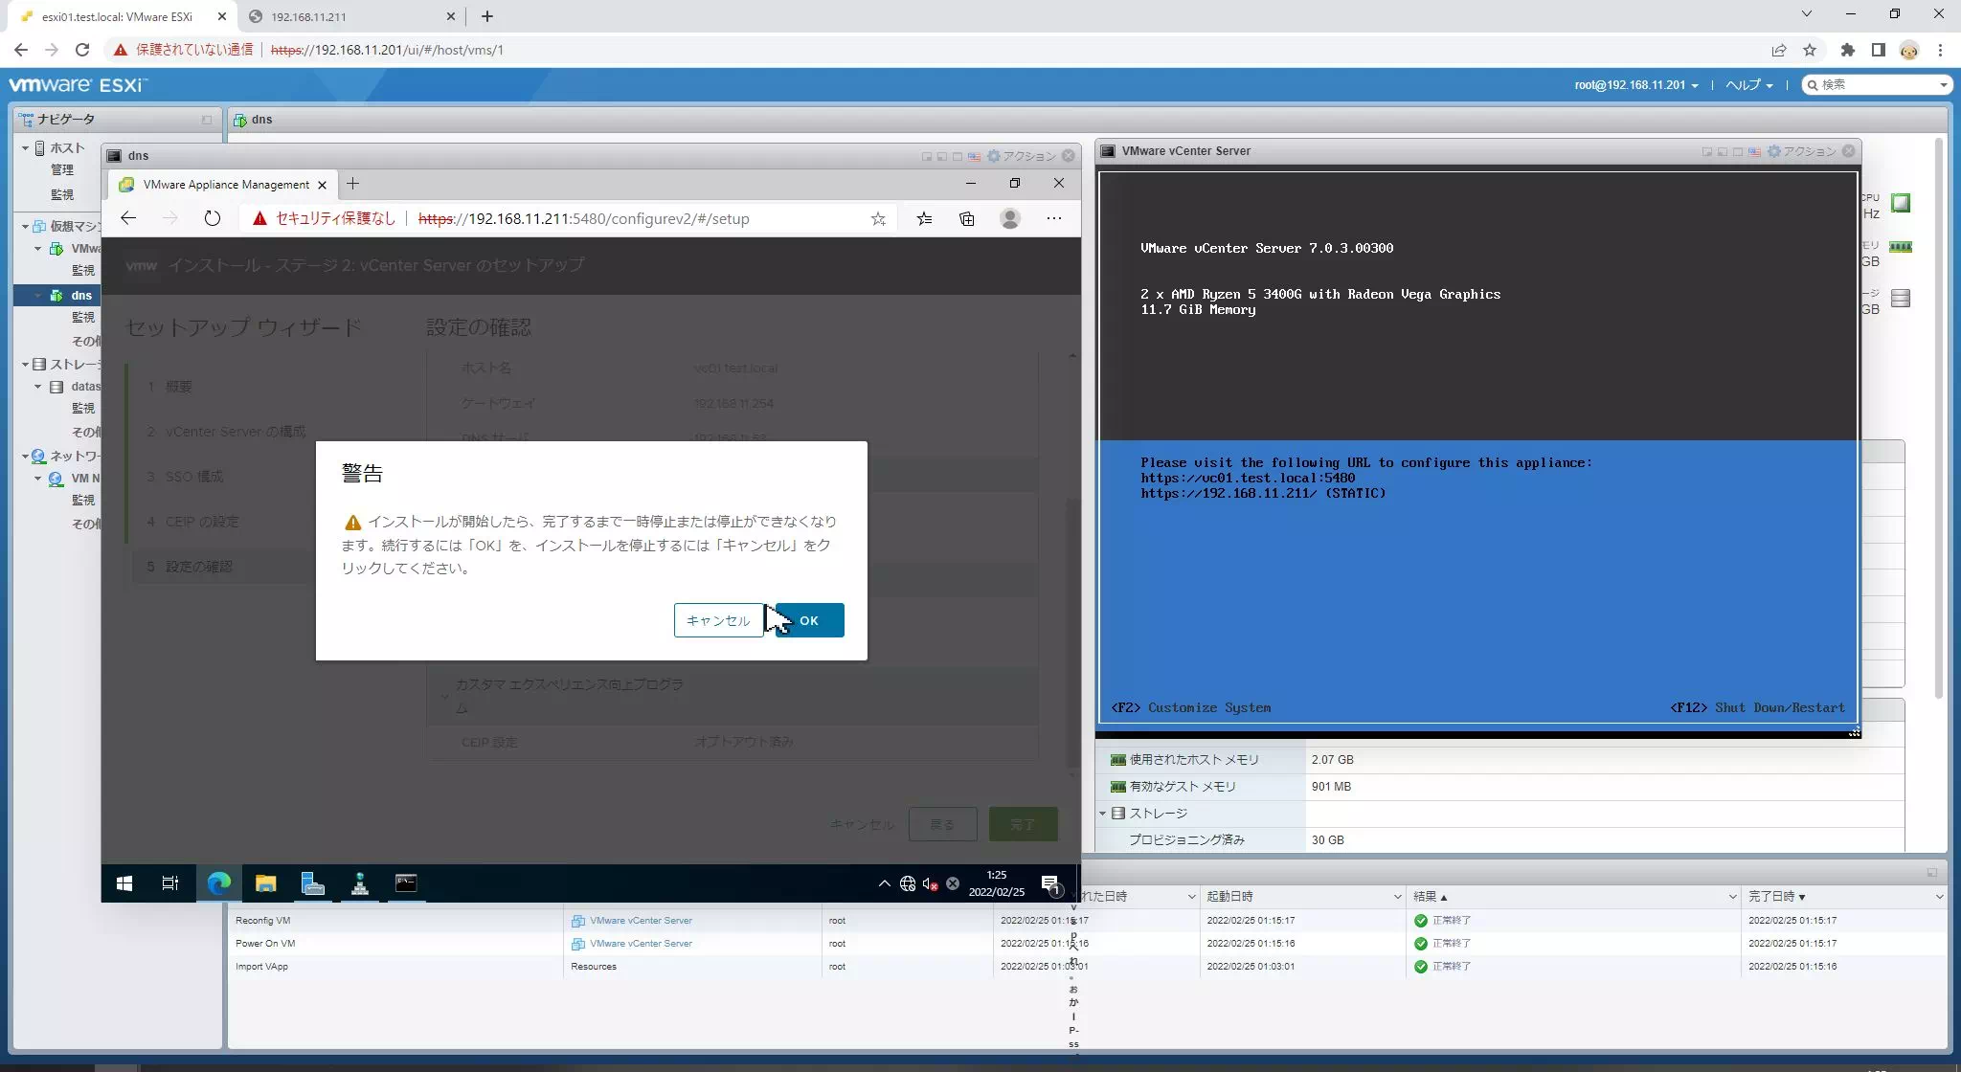Click the Edge icon in the dns VM taskbar
Screen dimensions: 1961x1072
click(219, 883)
